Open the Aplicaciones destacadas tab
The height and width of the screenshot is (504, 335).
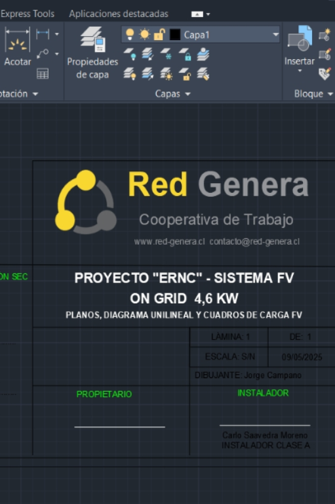click(119, 14)
